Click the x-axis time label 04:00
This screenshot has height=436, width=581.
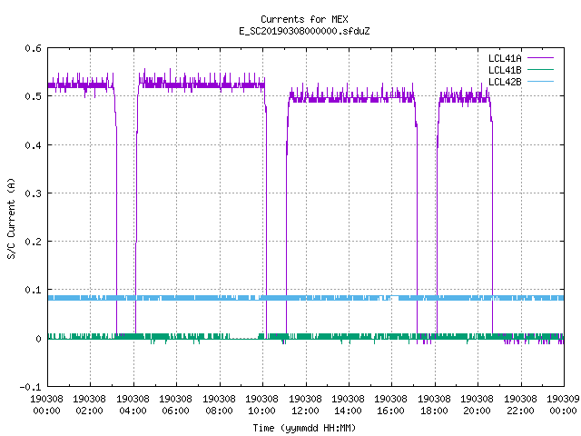133,411
